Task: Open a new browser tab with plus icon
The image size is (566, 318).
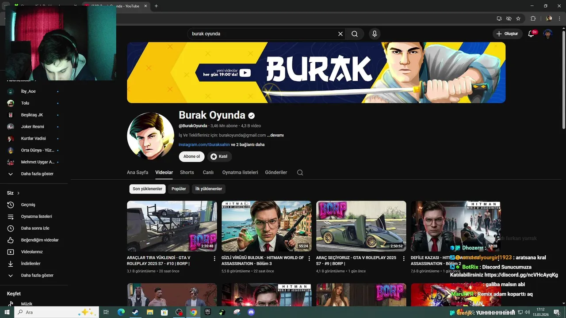Action: click(x=156, y=6)
